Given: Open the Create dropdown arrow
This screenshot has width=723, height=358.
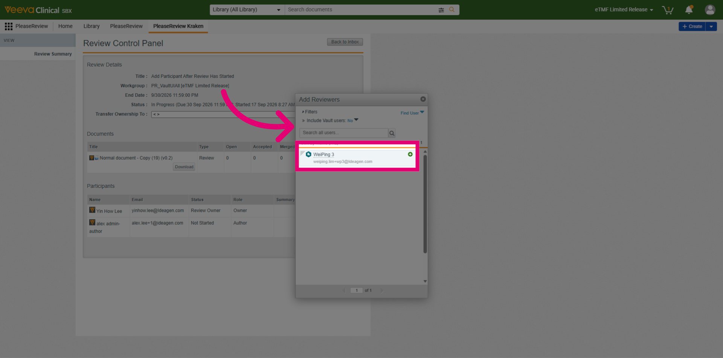Looking at the screenshot, I should point(711,26).
